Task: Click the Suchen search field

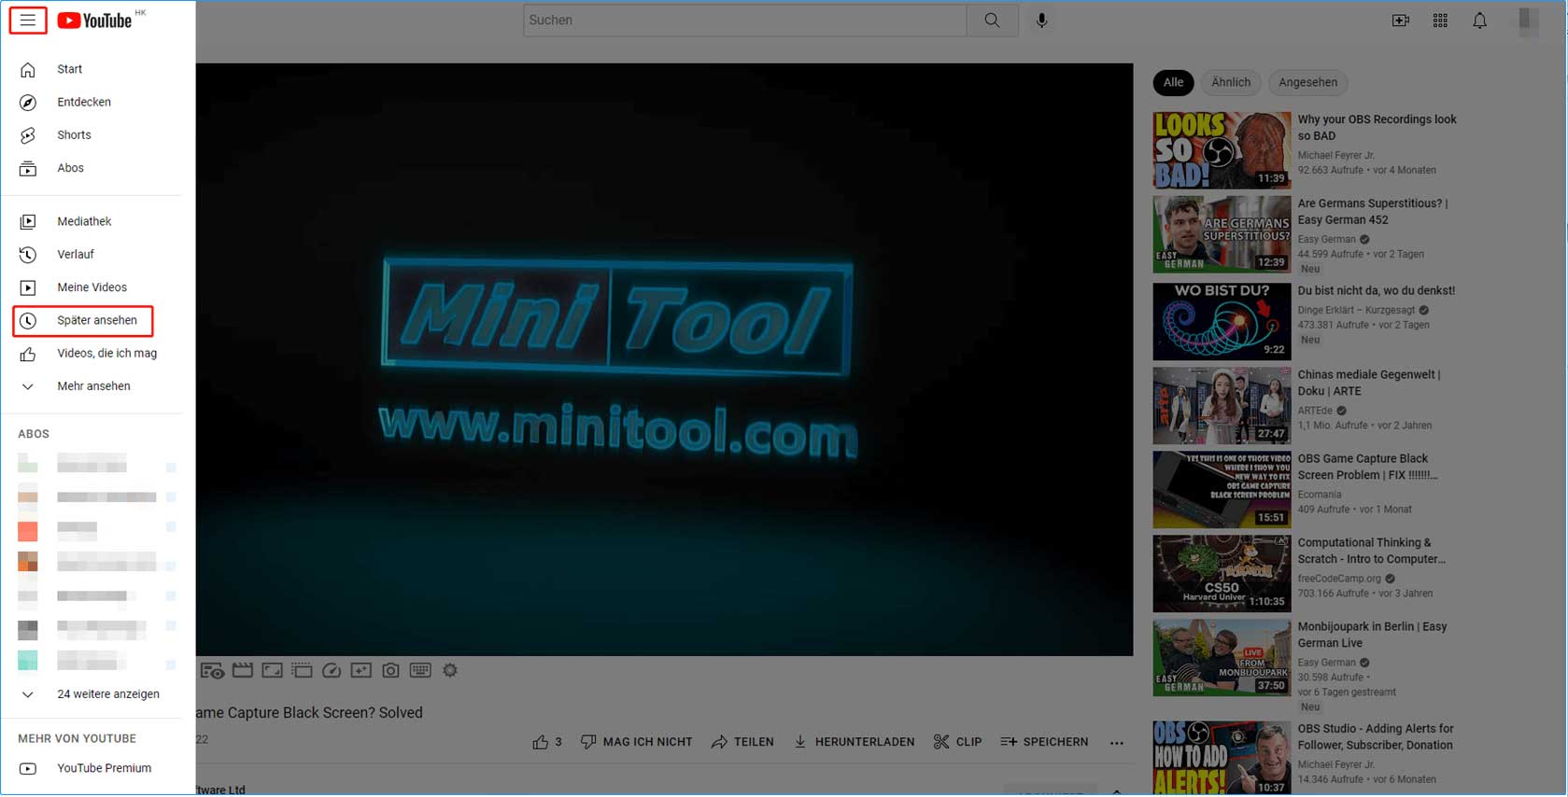Action: pyautogui.click(x=744, y=21)
